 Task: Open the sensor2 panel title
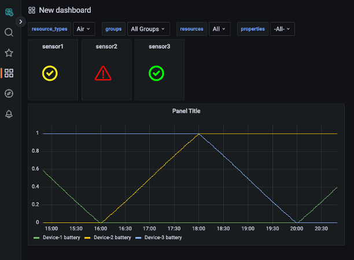pyautogui.click(x=106, y=46)
